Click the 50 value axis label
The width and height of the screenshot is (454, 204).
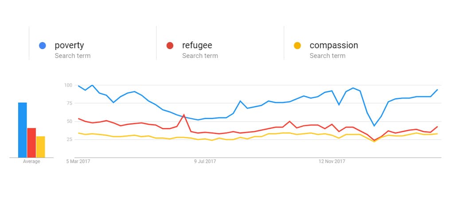(x=69, y=121)
